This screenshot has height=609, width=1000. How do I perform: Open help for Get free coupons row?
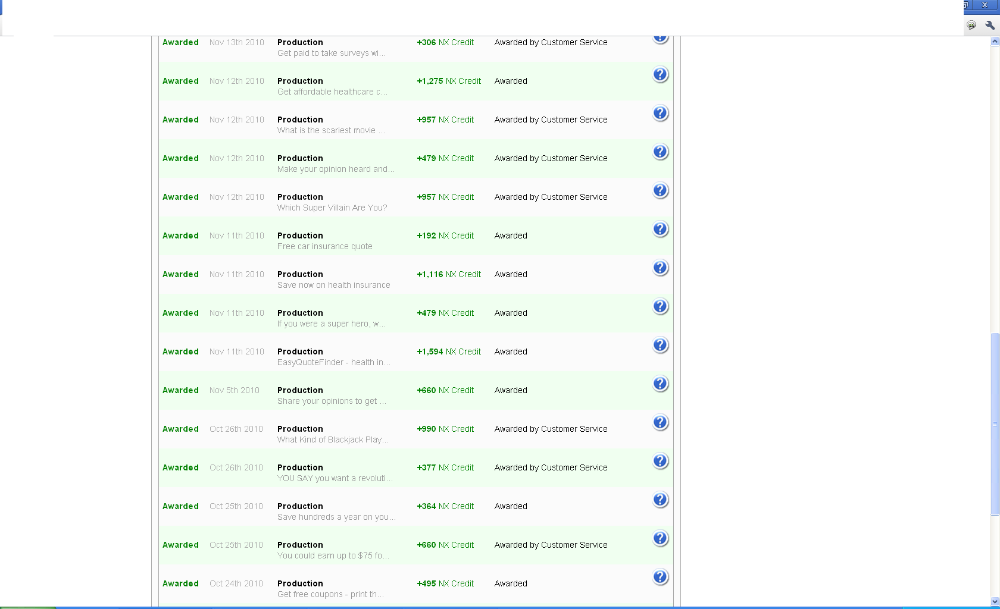click(660, 577)
